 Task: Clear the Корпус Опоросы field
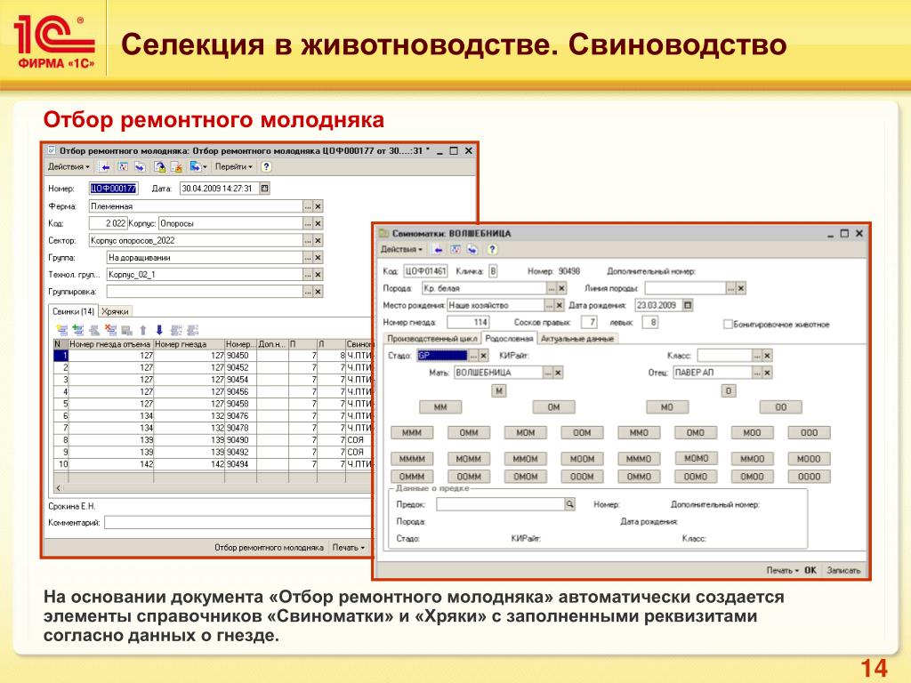pos(318,223)
